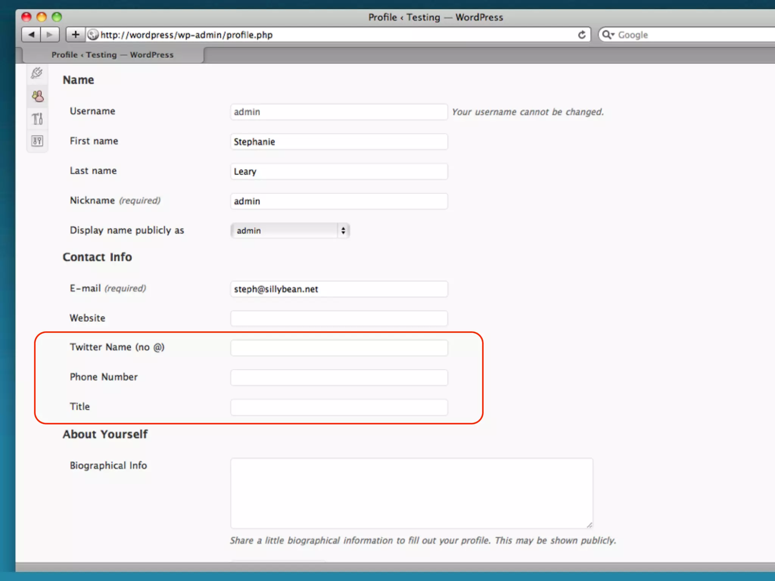
Task: Click the empty Website field
Action: 339,318
